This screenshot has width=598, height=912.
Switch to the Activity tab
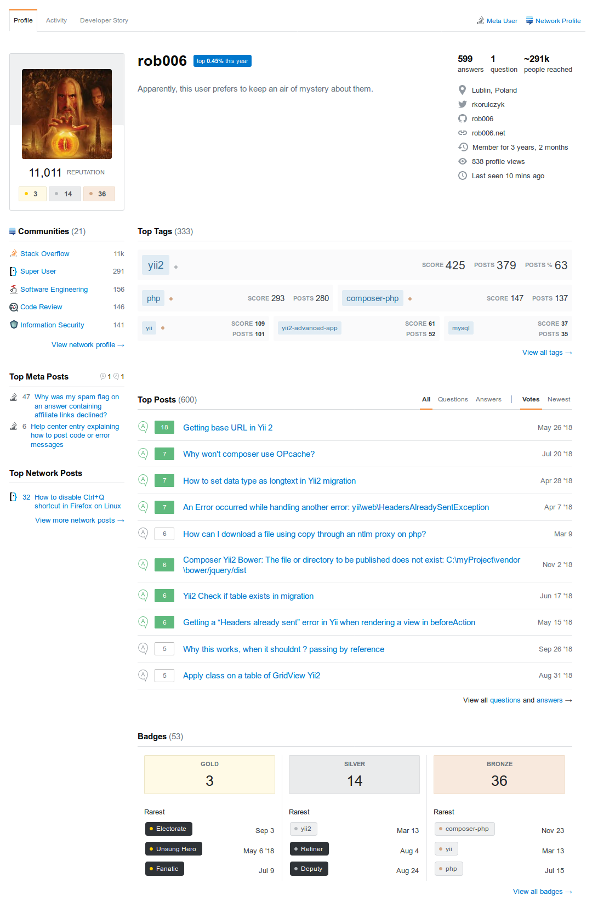pyautogui.click(x=56, y=20)
